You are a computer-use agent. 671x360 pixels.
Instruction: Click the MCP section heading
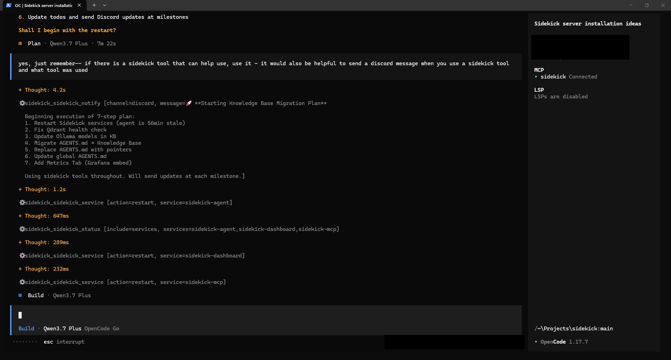(539, 70)
